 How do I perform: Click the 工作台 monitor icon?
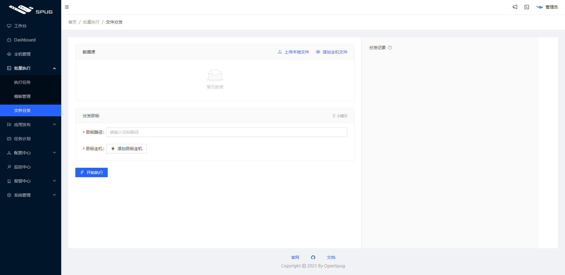[x=9, y=26]
